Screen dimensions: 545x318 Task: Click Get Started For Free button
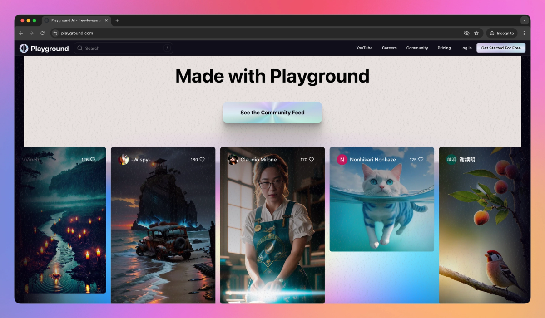(x=501, y=48)
